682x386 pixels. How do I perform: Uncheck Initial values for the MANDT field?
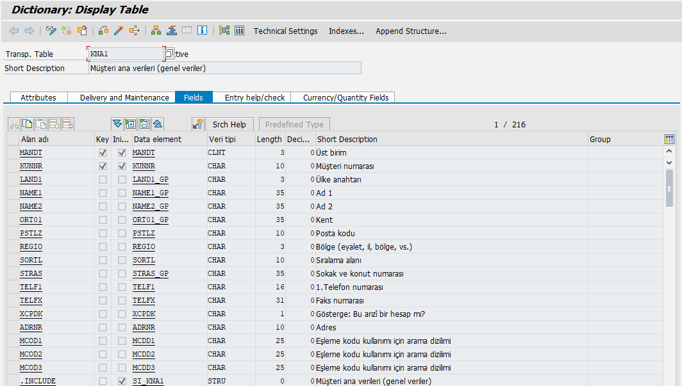click(122, 152)
